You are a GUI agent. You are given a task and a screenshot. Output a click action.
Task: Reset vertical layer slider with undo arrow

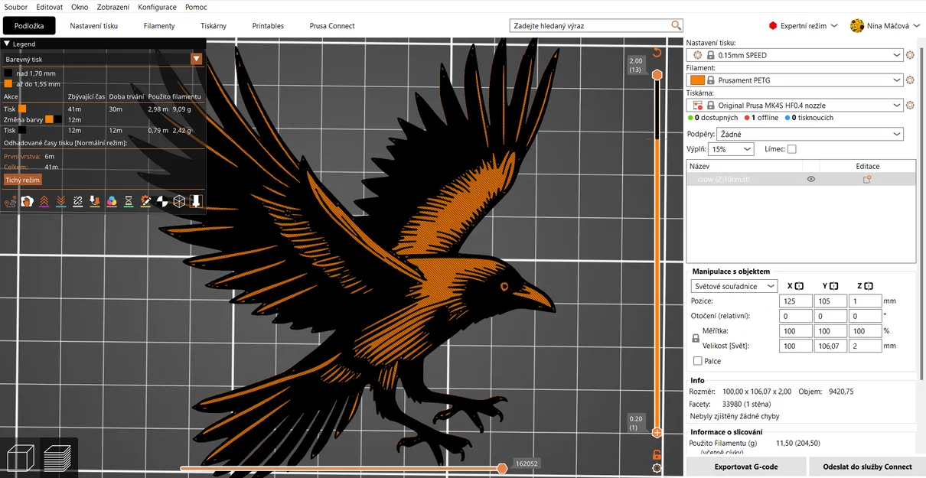point(657,53)
